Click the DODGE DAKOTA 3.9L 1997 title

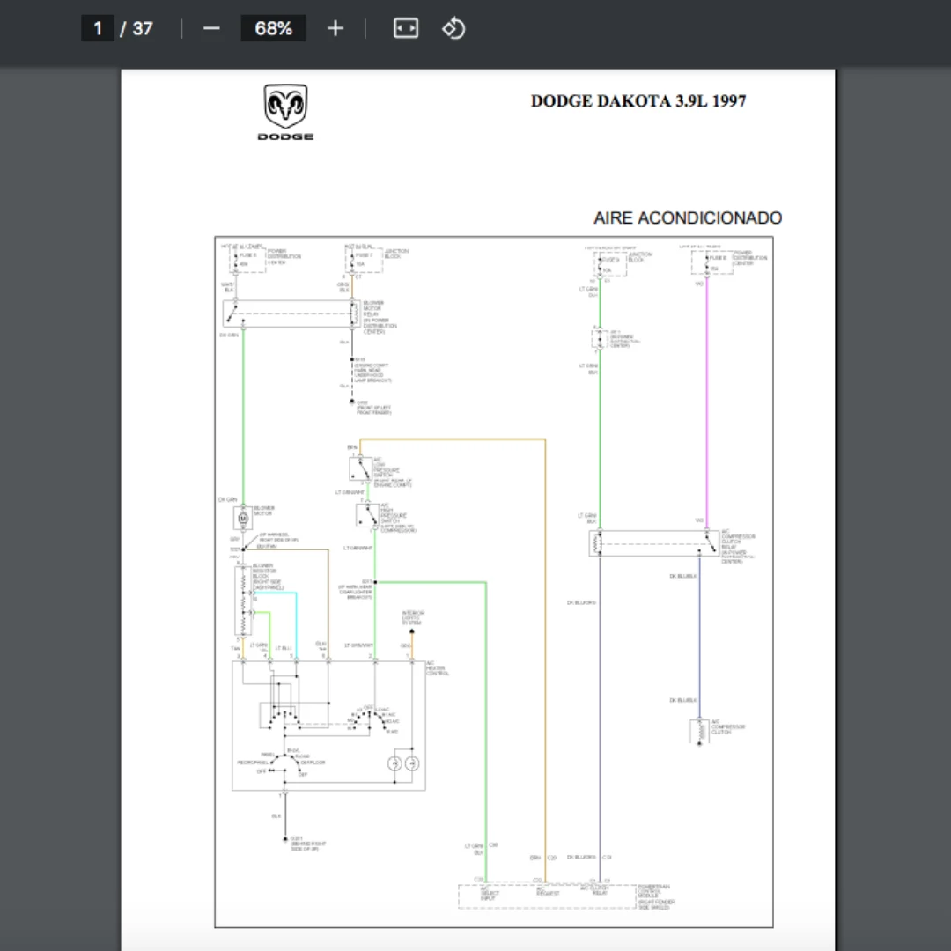pos(638,101)
